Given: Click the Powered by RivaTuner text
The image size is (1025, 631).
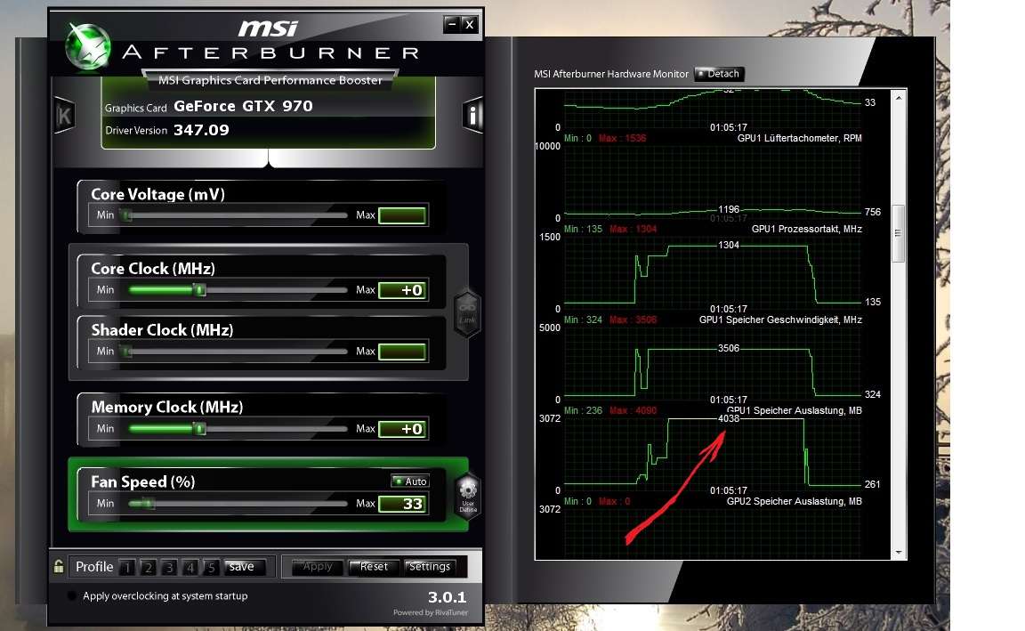Looking at the screenshot, I should pyautogui.click(x=431, y=612).
